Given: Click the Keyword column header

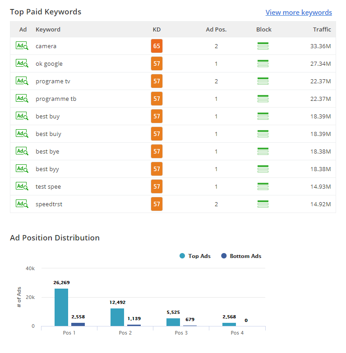Looking at the screenshot, I should pyautogui.click(x=48, y=29).
